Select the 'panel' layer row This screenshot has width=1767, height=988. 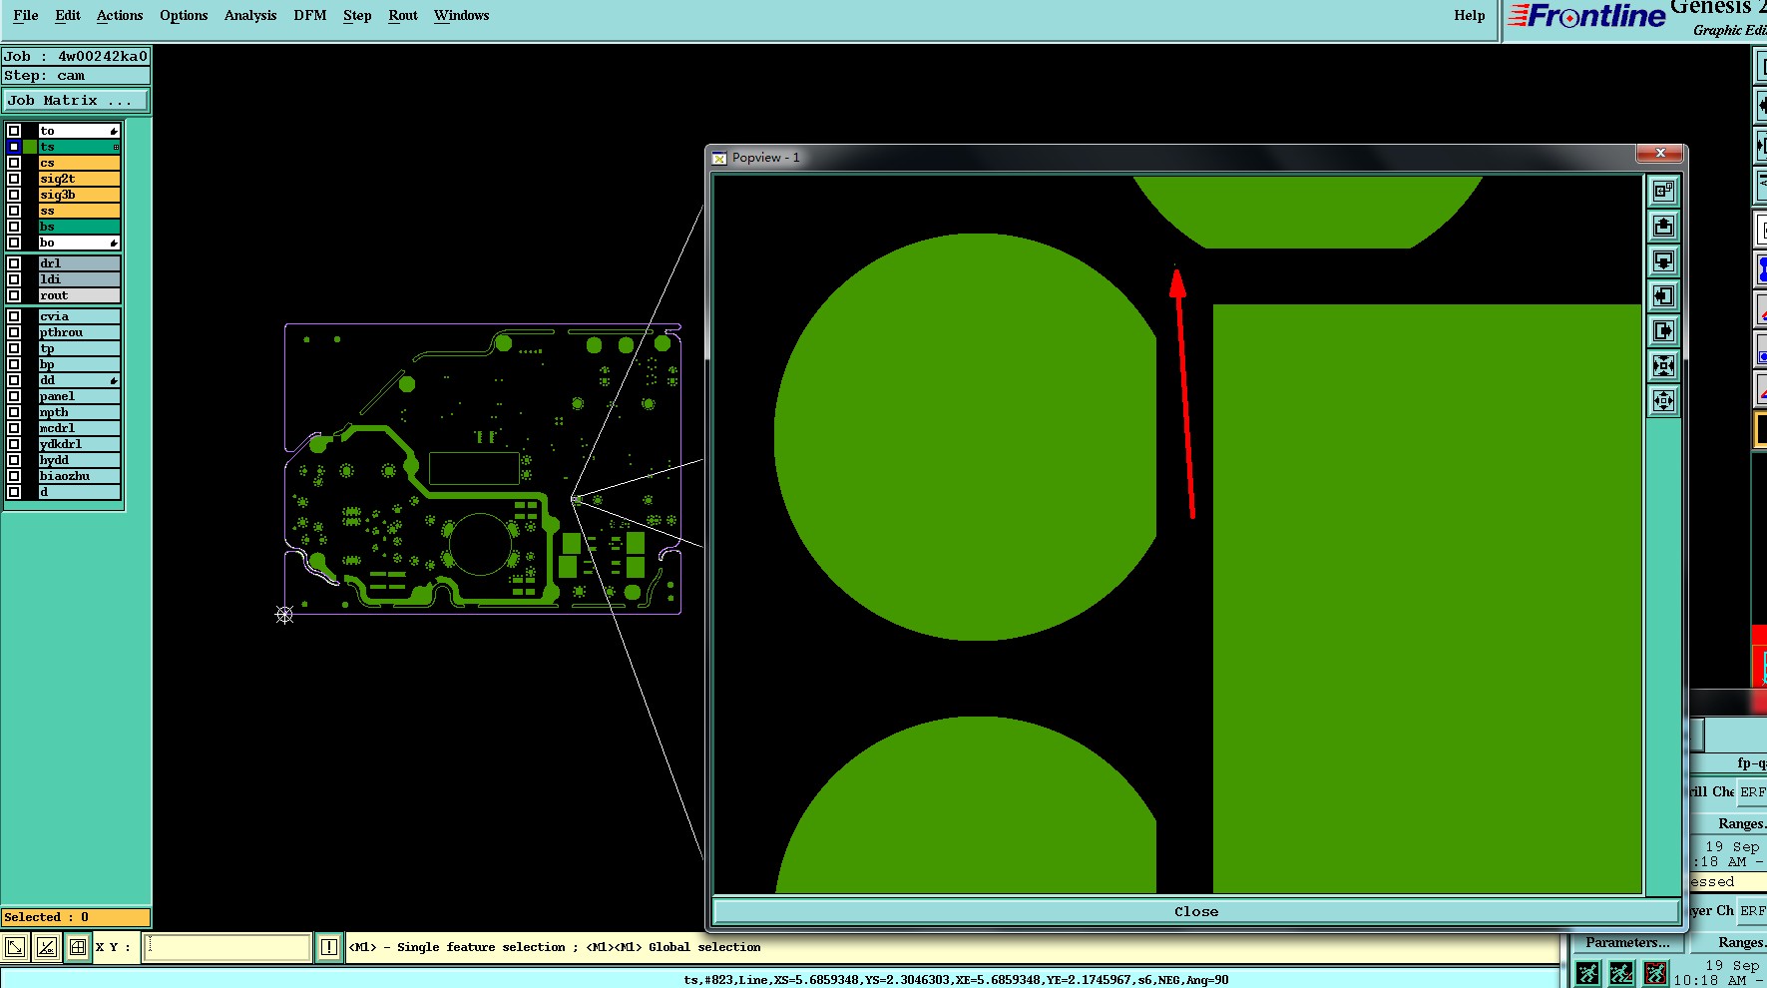point(80,396)
